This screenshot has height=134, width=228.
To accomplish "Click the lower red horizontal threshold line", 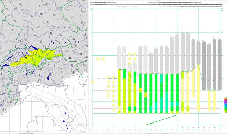I will 156,109.
